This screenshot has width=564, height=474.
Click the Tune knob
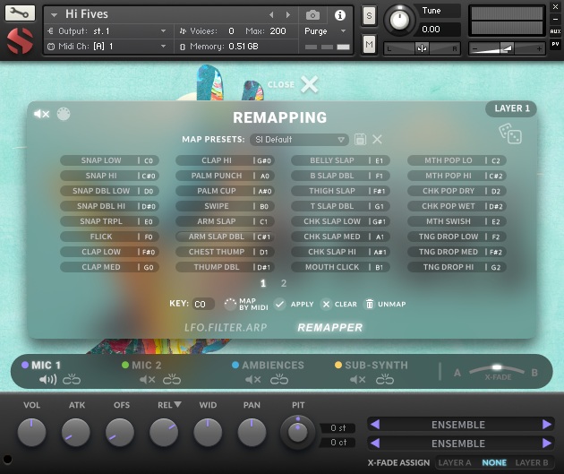[399, 20]
